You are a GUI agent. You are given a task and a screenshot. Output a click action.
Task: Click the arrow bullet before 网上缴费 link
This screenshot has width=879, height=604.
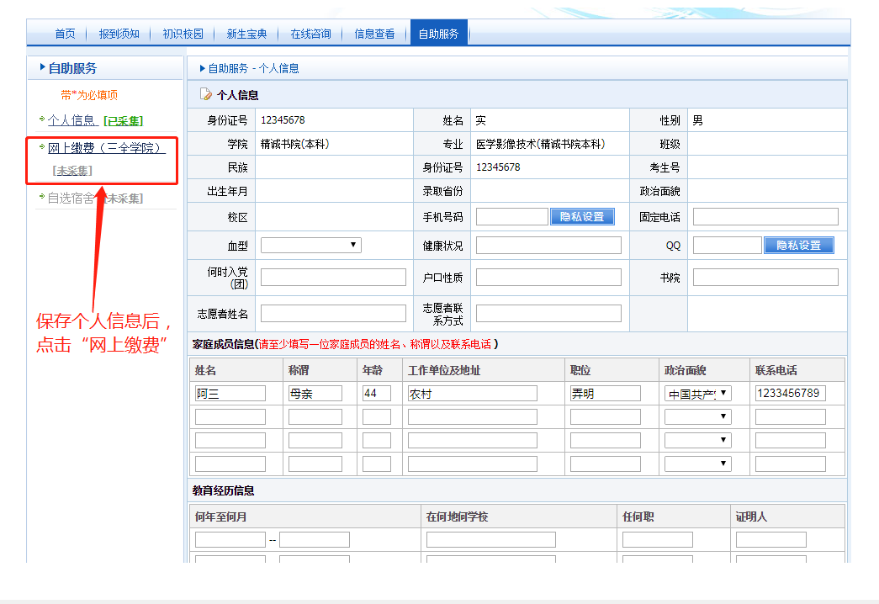point(42,147)
